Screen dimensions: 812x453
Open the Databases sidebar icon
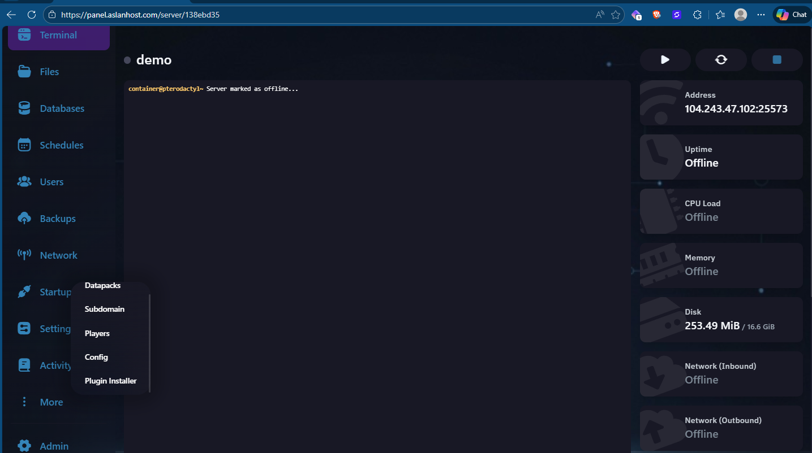[x=24, y=108]
